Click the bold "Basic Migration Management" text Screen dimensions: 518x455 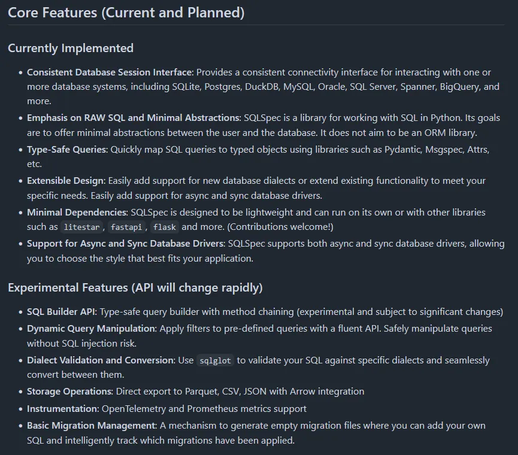click(x=91, y=425)
